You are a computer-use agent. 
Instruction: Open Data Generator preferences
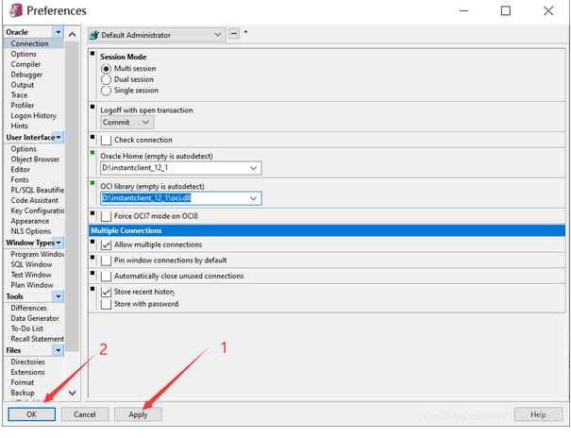point(35,318)
